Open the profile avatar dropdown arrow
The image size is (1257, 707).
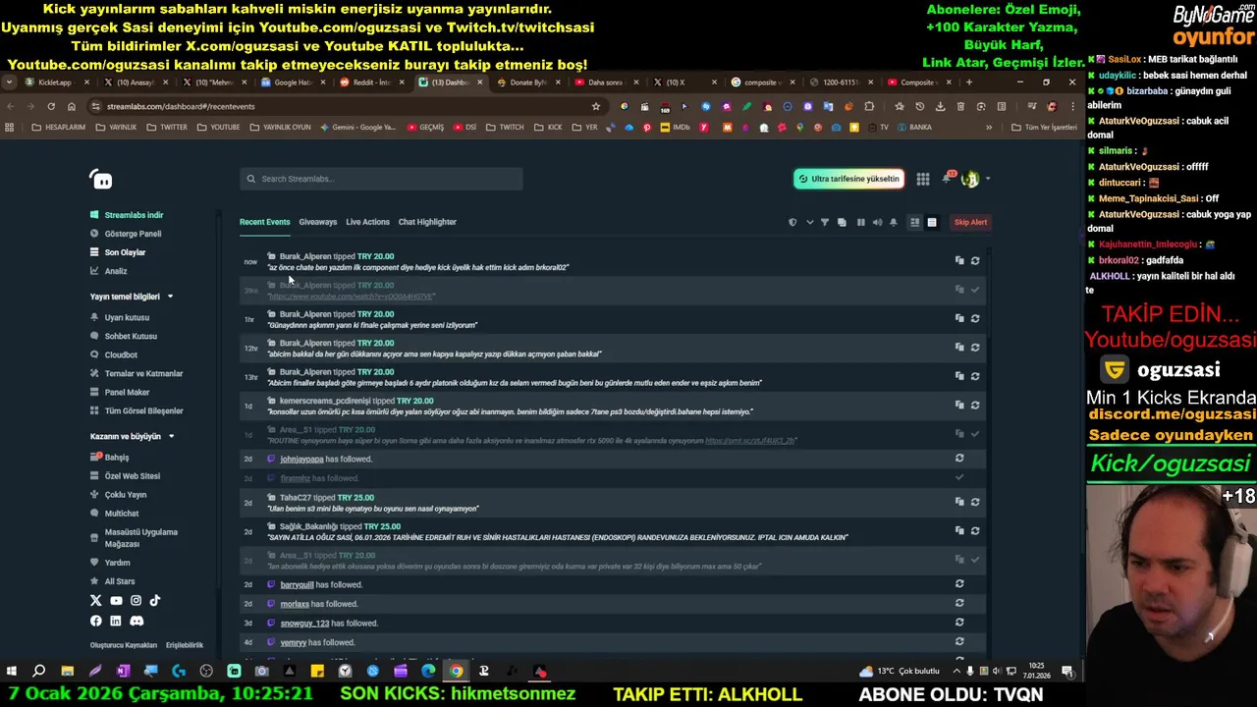click(x=987, y=179)
